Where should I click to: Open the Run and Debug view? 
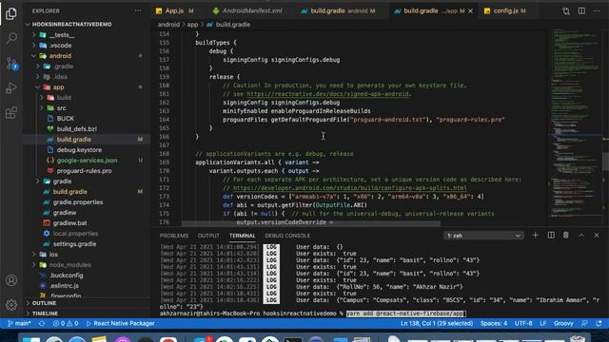click(x=11, y=88)
